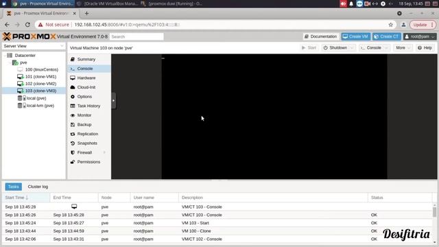Select VM 100 (linuxCentos) in tree

[x=41, y=69]
